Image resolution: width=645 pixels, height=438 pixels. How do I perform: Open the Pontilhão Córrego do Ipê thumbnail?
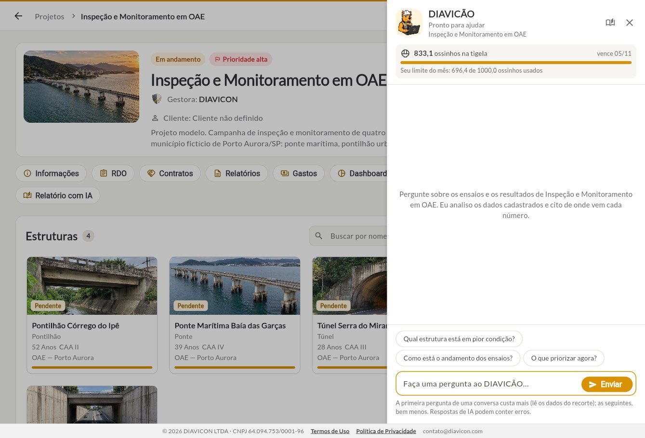tap(92, 285)
